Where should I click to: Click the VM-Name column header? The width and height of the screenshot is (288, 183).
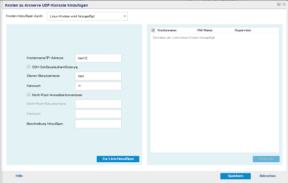coord(205,30)
